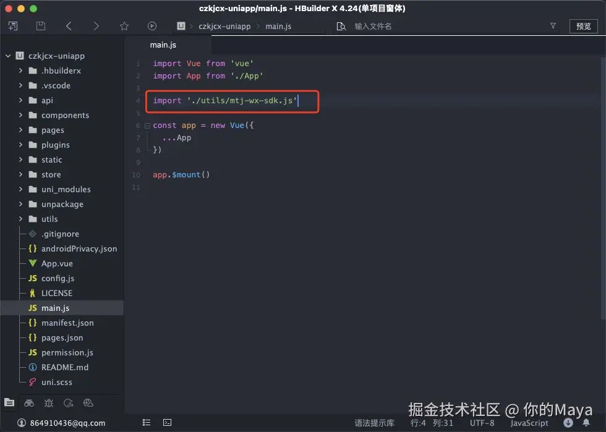Open pages.json file
The width and height of the screenshot is (606, 432).
click(62, 337)
